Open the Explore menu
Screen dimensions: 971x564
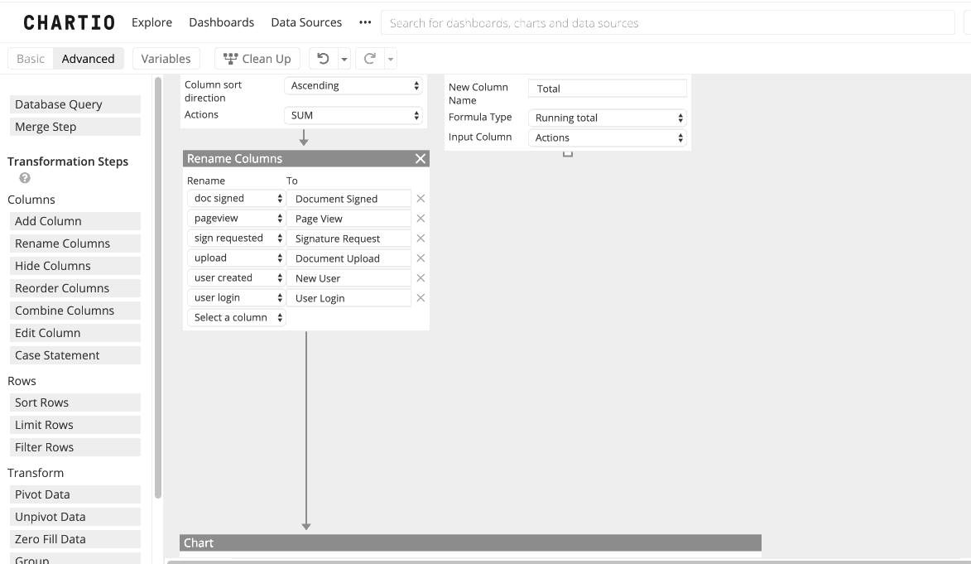click(151, 22)
